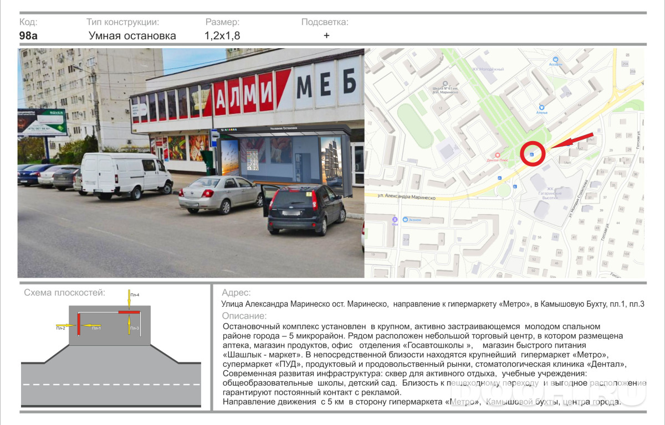This screenshot has width=665, height=425.
Task: Click the red arrow pointing at stop
Action: (572, 141)
